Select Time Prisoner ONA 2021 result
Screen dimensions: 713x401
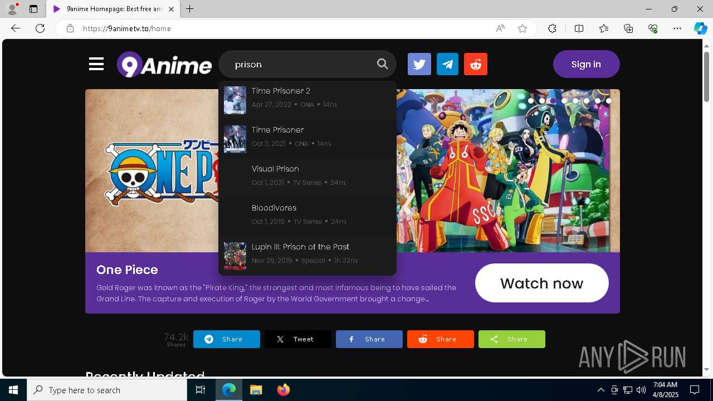coord(307,139)
